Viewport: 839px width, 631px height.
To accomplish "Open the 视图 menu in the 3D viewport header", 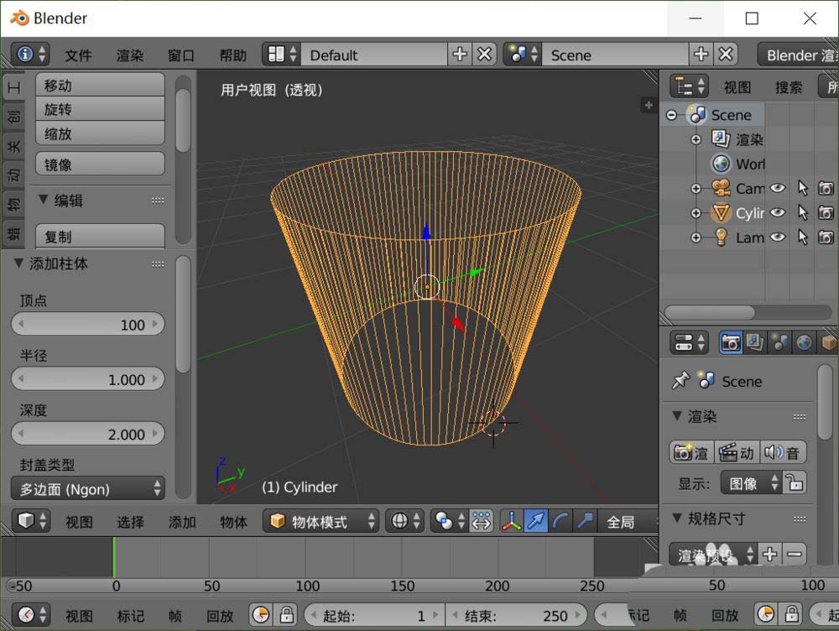I will pos(78,520).
